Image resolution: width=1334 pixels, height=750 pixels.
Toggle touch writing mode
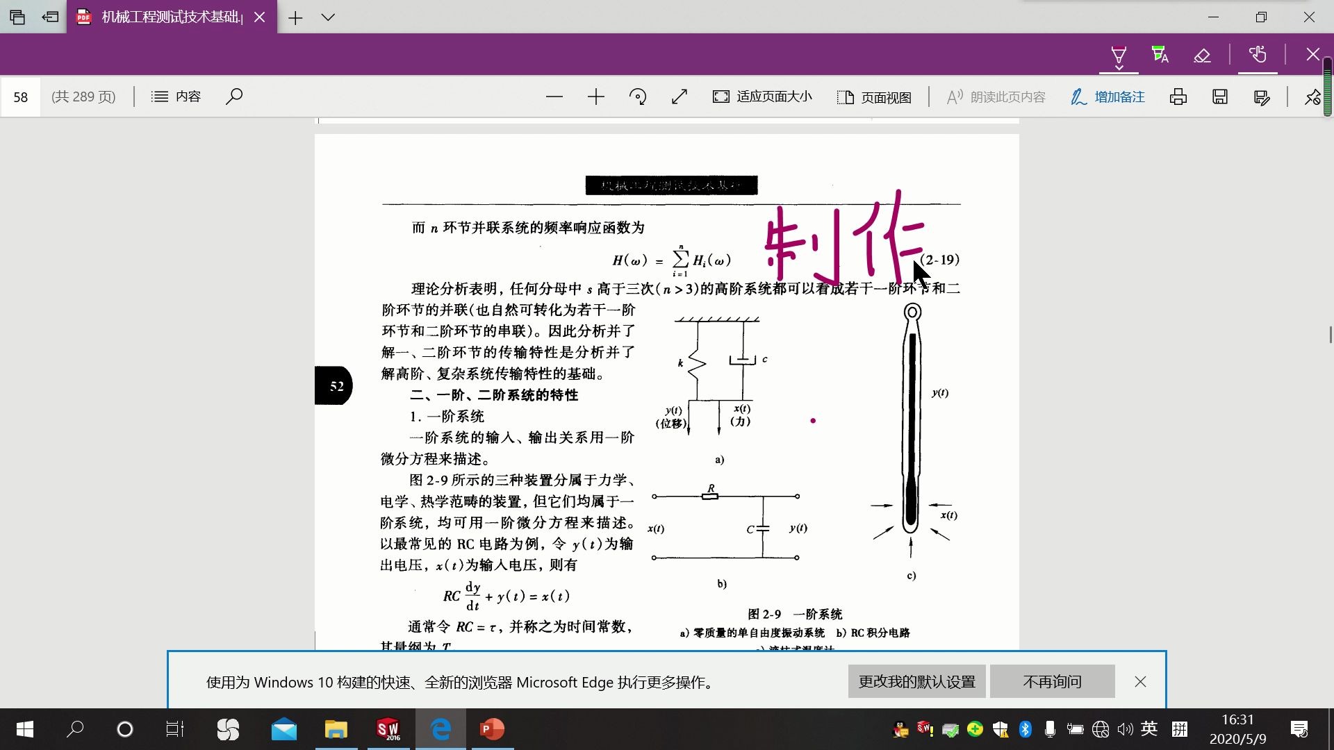[1258, 54]
